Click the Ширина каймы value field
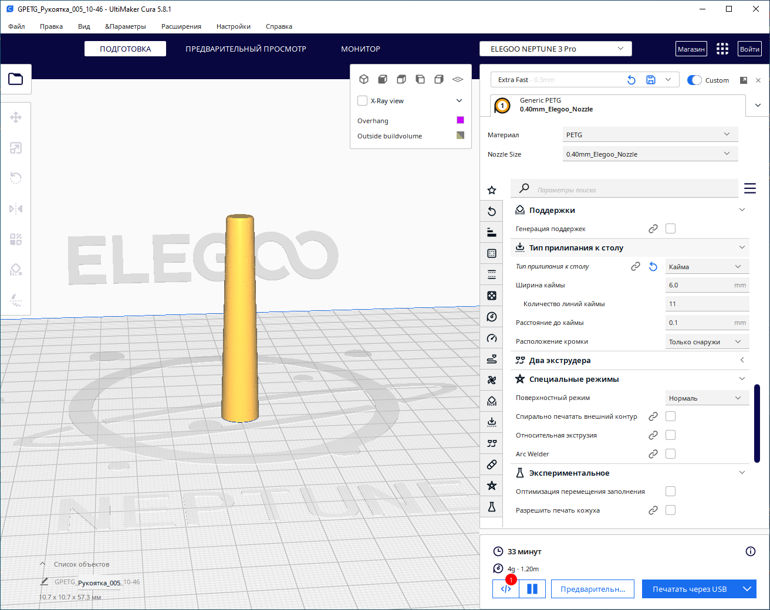 point(707,285)
